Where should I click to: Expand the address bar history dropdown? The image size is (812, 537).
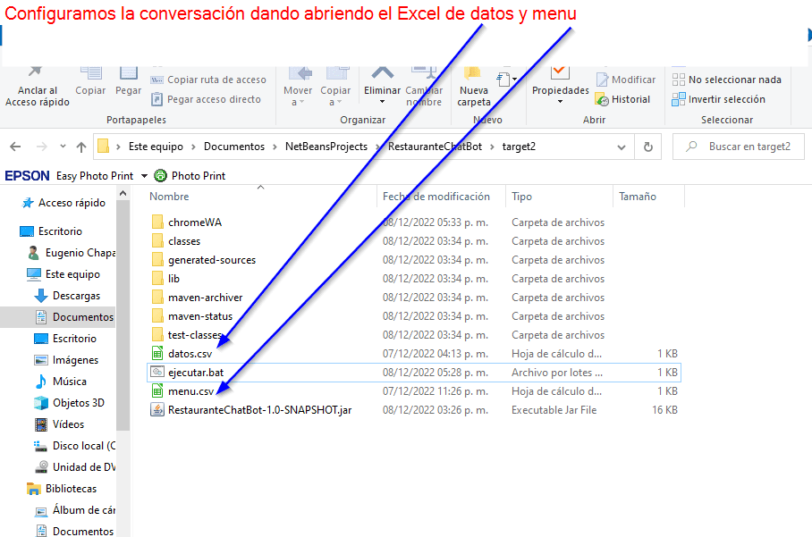click(x=622, y=147)
